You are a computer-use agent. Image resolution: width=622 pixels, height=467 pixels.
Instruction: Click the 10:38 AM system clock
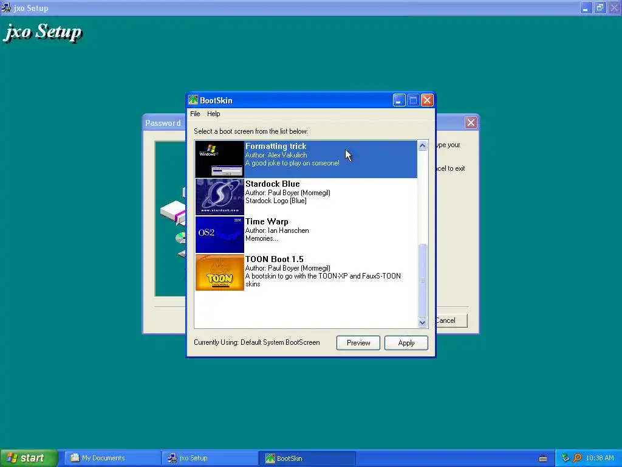(600, 458)
